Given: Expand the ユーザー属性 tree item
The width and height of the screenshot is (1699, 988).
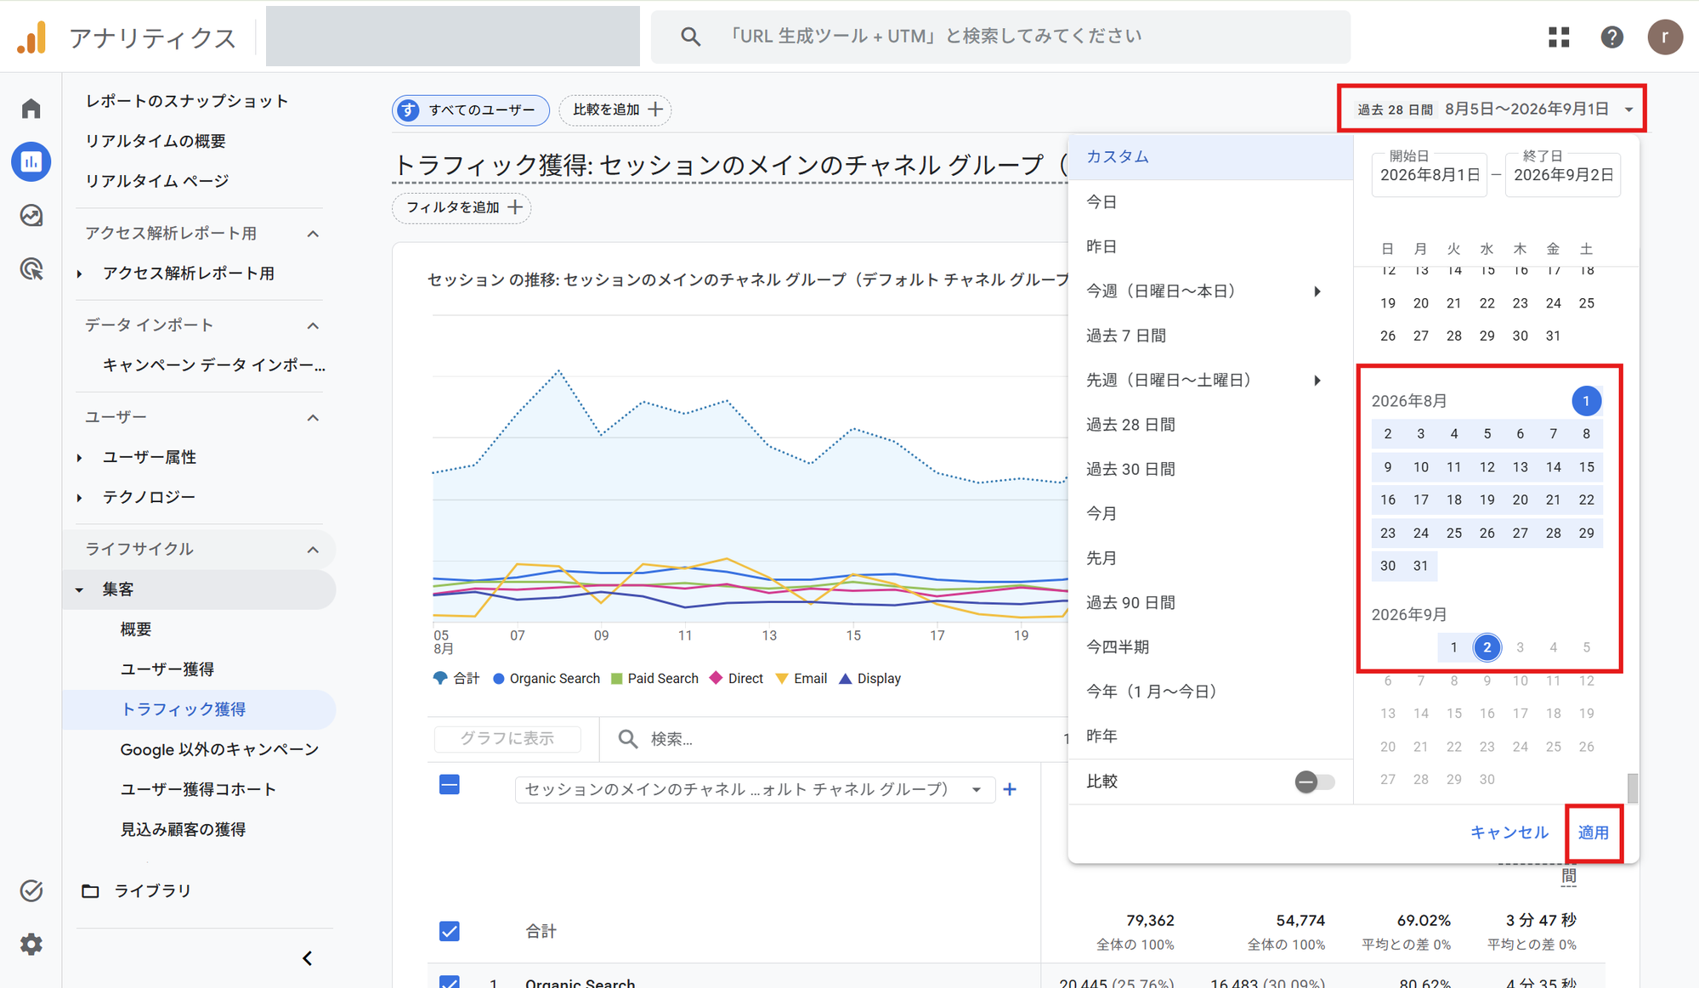Looking at the screenshot, I should [x=79, y=458].
